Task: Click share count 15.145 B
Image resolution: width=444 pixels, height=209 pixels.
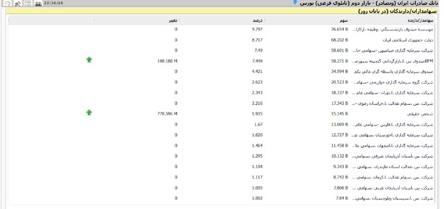Action: [x=340, y=114]
